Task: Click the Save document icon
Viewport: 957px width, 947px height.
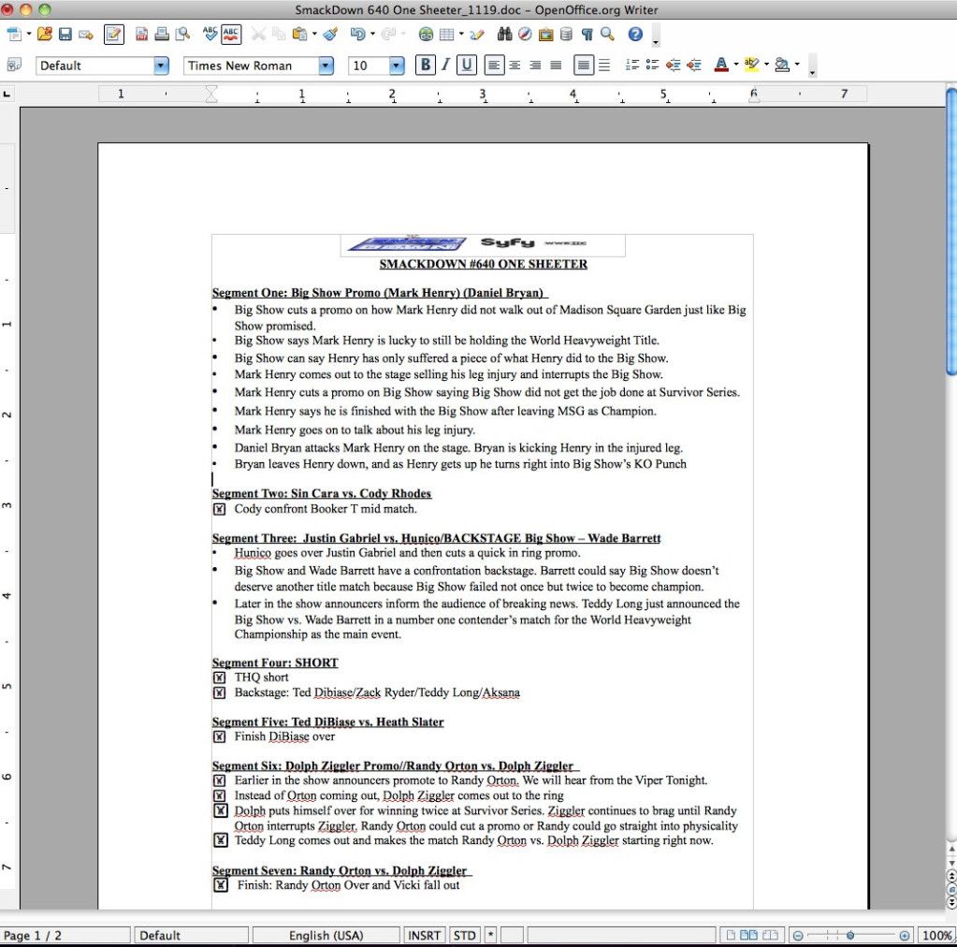Action: click(x=65, y=35)
